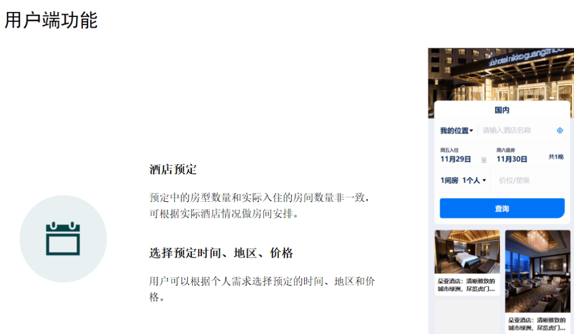574x334 pixels.
Task: Click the hotel name search field
Action: (516, 131)
